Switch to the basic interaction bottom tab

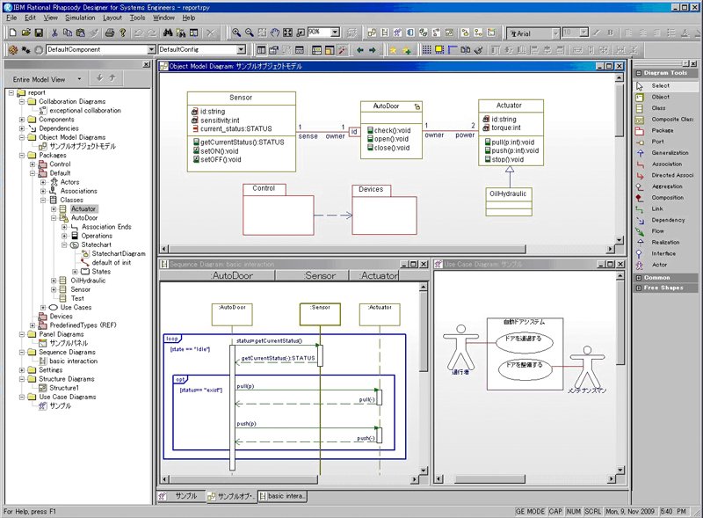click(283, 496)
